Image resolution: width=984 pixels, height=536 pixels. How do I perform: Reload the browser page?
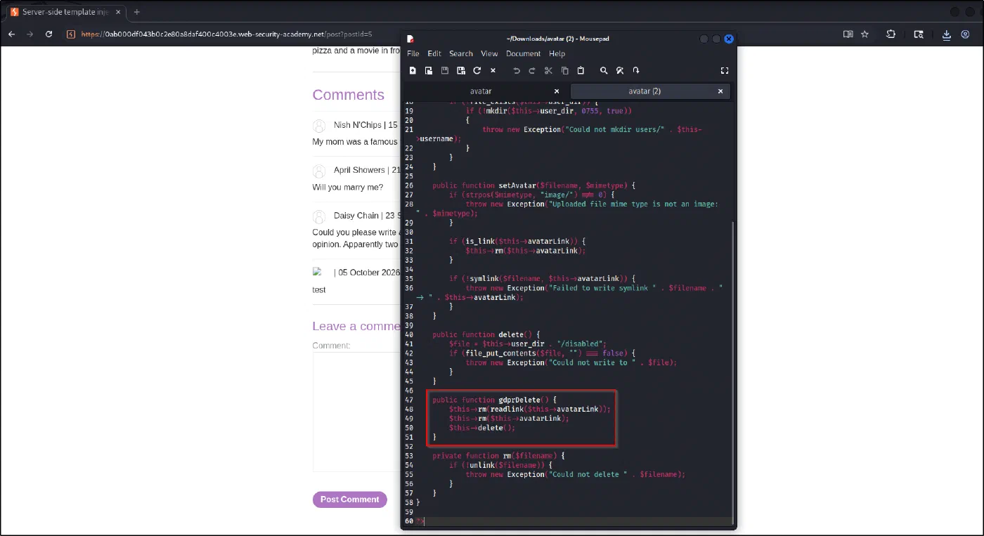point(48,34)
